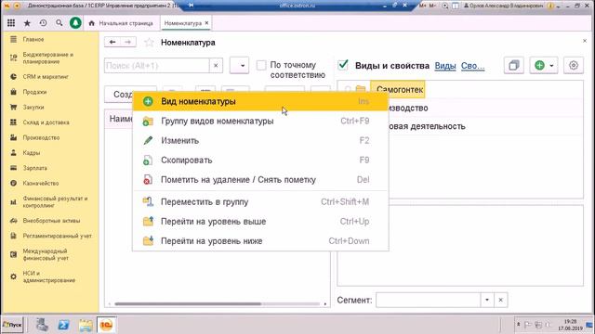Open Server Manager from the taskbar
The image size is (595, 334).
tap(42, 325)
